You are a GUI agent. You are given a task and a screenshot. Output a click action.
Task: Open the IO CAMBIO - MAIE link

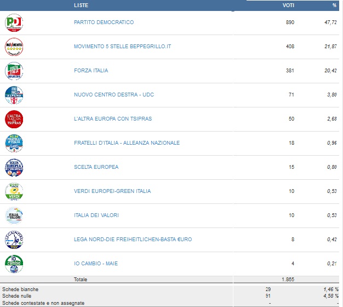pos(96,264)
